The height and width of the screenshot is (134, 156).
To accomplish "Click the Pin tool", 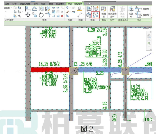I will click(62, 12).
